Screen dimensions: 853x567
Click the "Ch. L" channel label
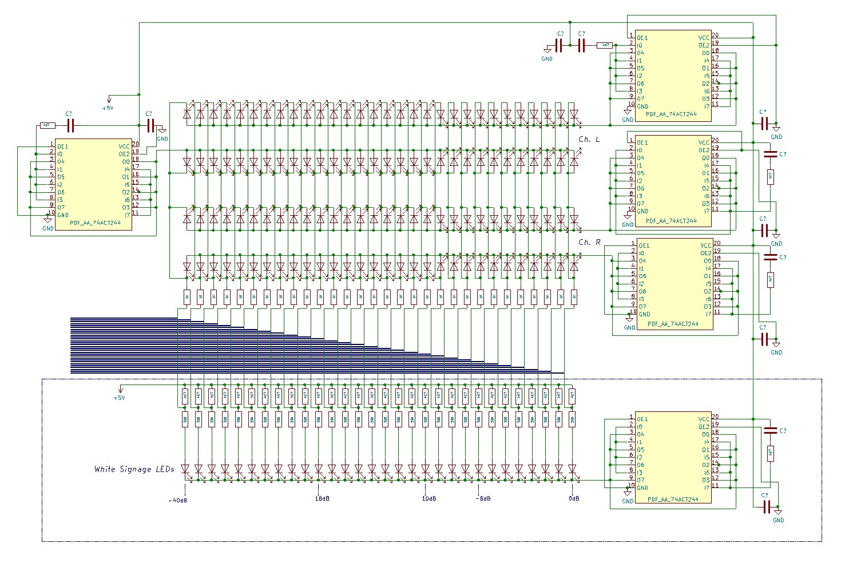[x=589, y=140]
